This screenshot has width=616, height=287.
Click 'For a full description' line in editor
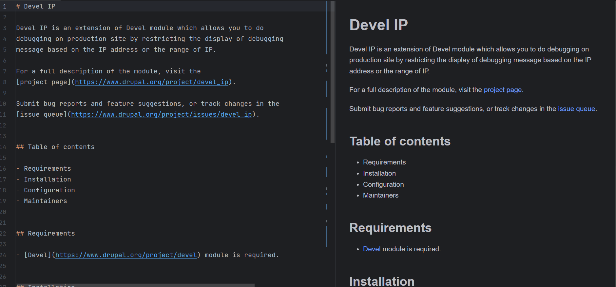[x=108, y=71]
